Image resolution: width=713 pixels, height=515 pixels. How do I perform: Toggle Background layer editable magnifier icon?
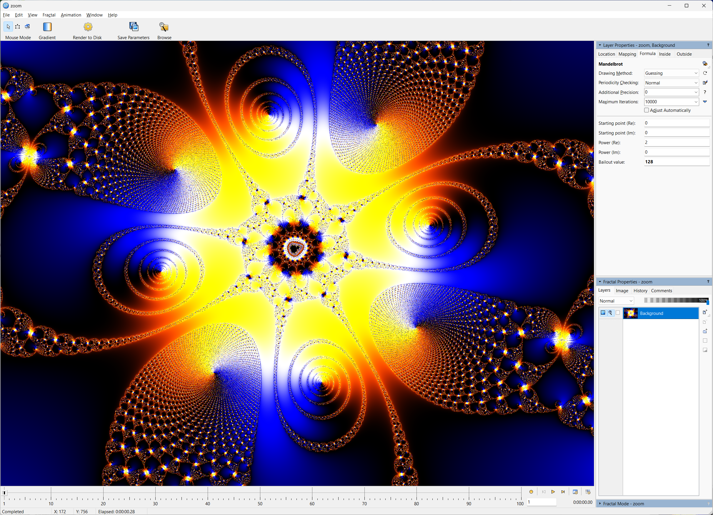610,313
